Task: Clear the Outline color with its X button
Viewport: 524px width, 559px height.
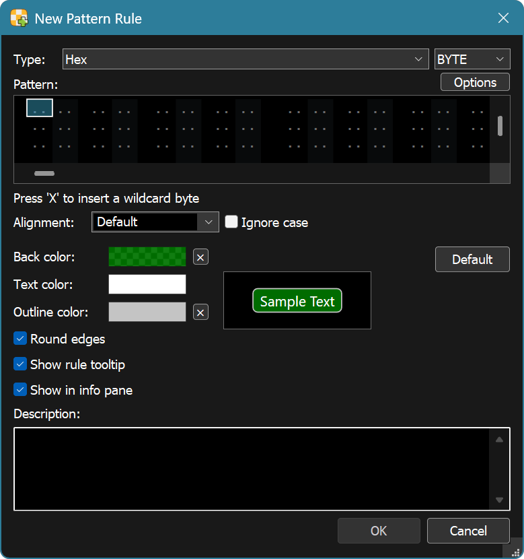Action: coord(200,313)
